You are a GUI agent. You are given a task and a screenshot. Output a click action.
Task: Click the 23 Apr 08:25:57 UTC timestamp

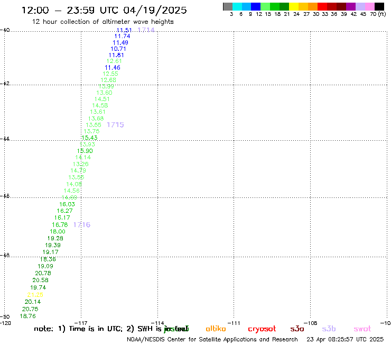[345, 339]
